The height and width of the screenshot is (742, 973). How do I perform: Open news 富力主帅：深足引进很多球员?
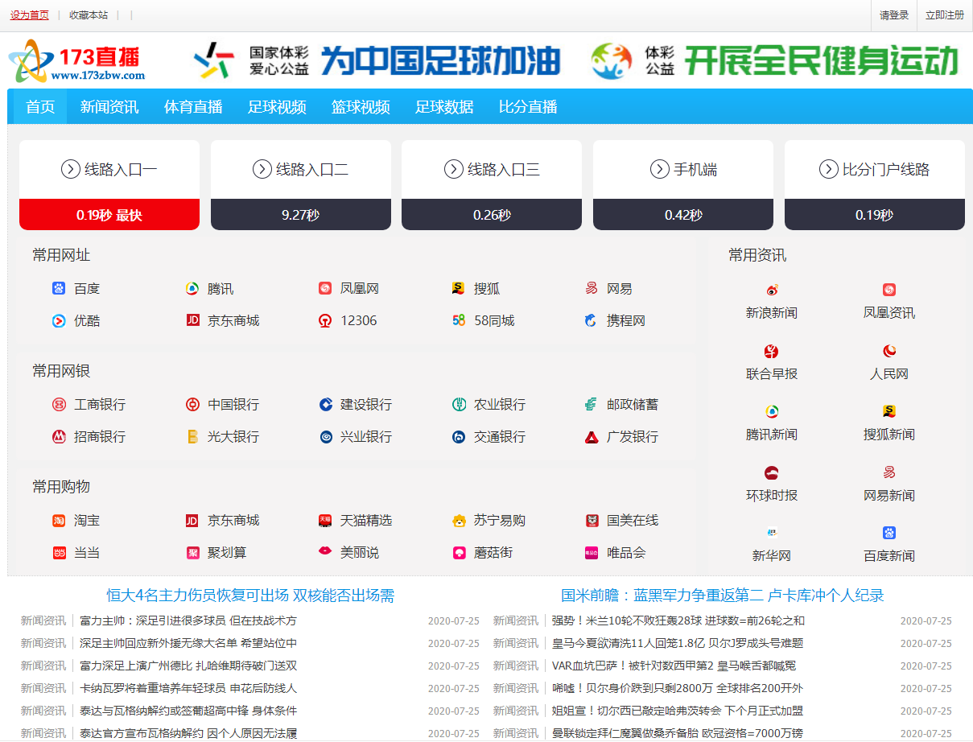point(188,620)
